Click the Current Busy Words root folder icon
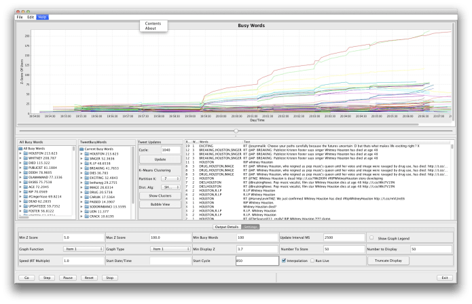472x304 pixels. [81, 149]
